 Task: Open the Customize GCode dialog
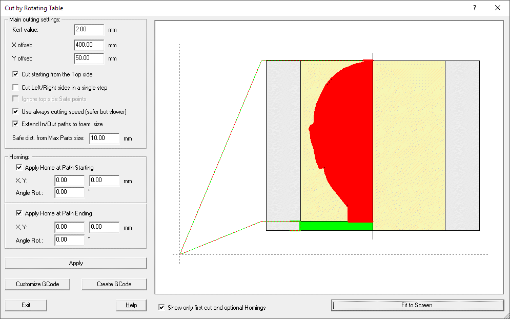(37, 284)
